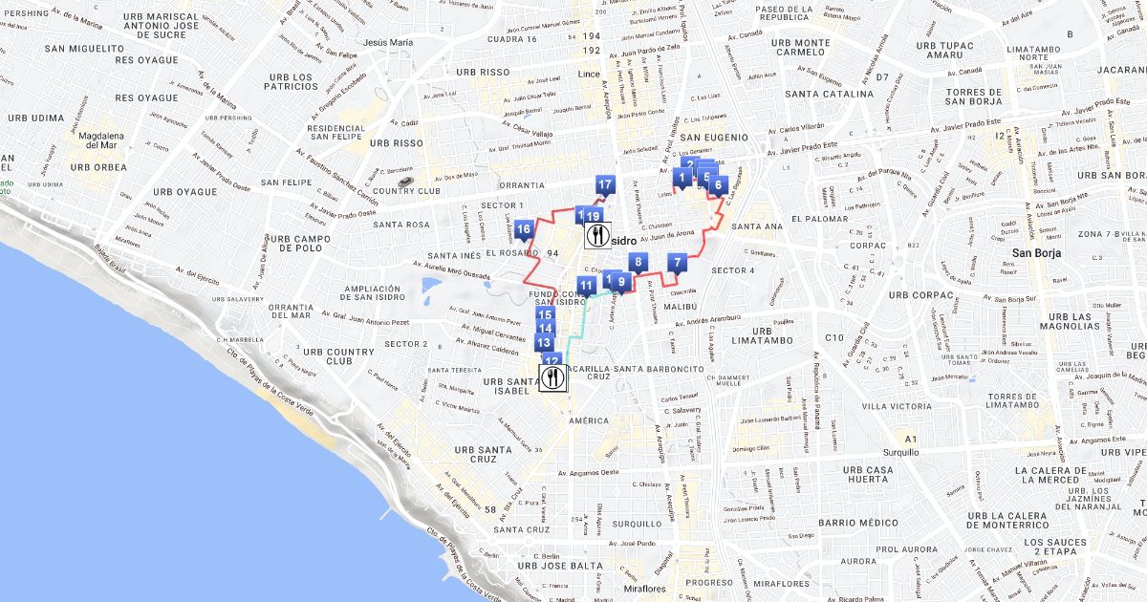Open route stop marker 19
Image resolution: width=1147 pixels, height=602 pixels.
pyautogui.click(x=593, y=218)
